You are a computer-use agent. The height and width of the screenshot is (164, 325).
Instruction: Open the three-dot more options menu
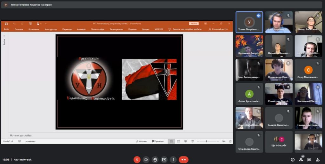[x=173, y=160]
